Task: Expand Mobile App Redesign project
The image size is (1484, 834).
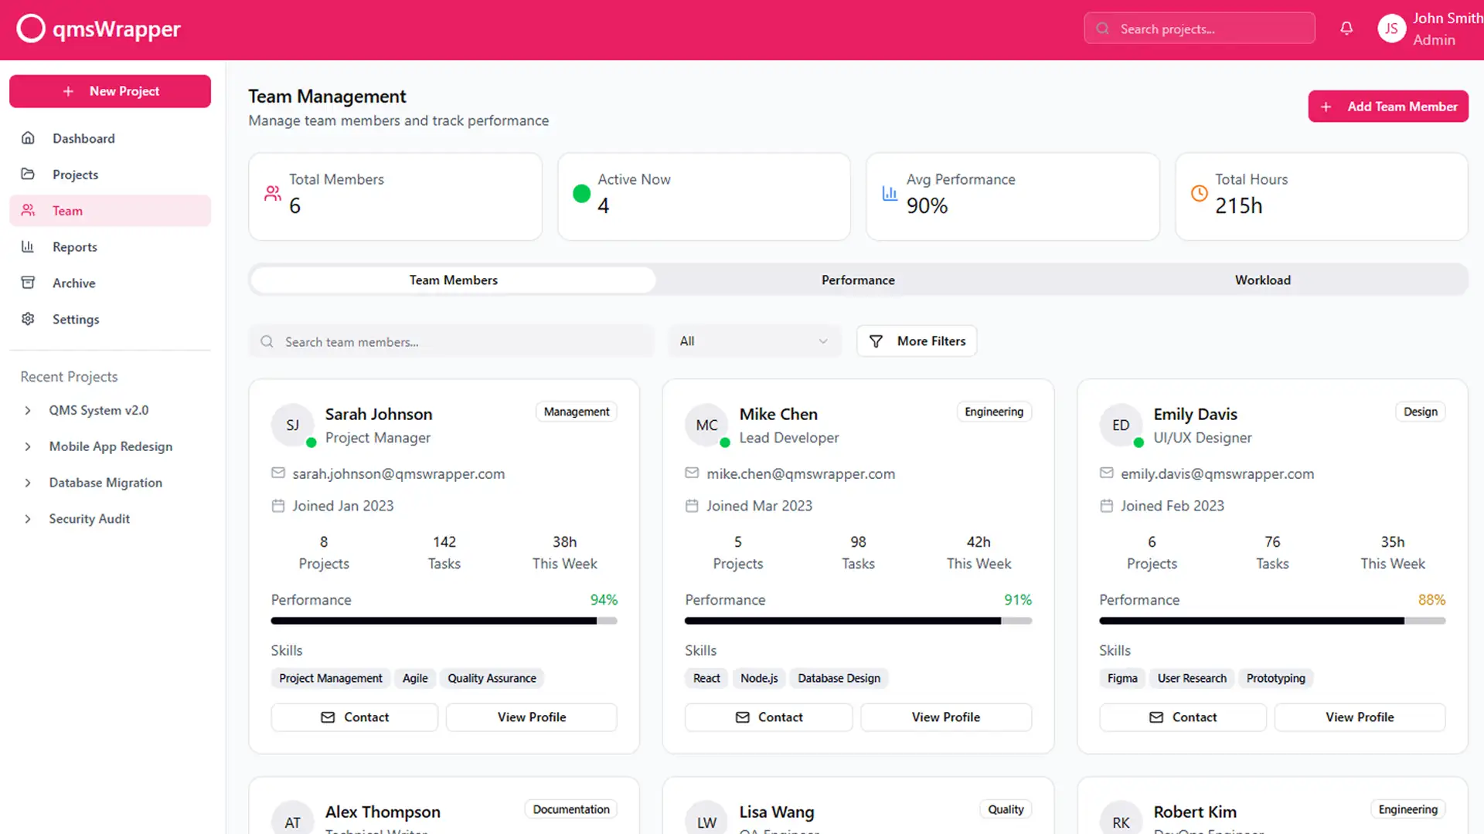Action: point(28,446)
